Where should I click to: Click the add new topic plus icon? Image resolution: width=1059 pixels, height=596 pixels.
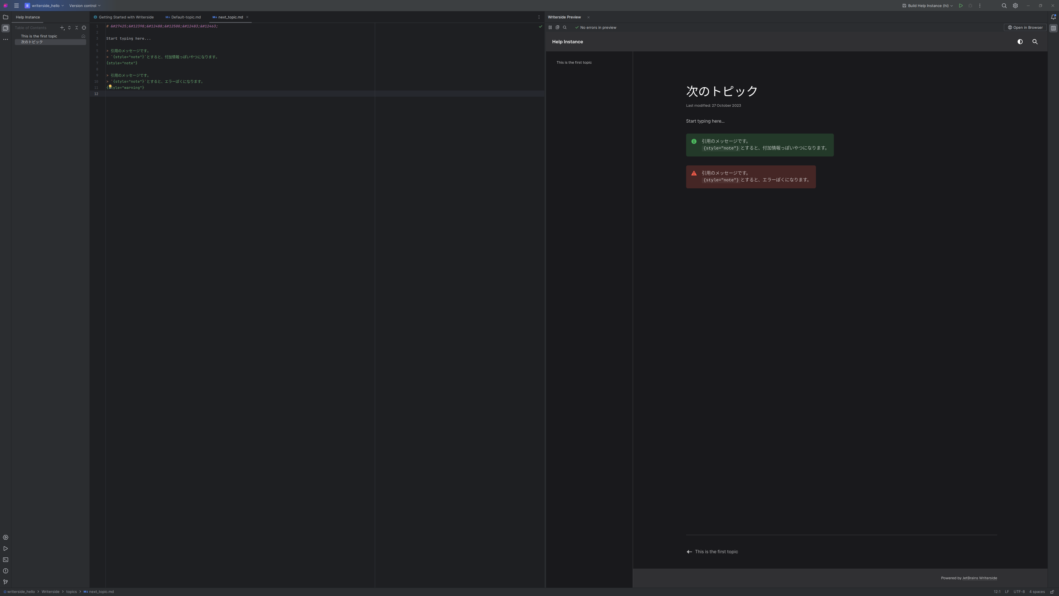click(x=62, y=28)
